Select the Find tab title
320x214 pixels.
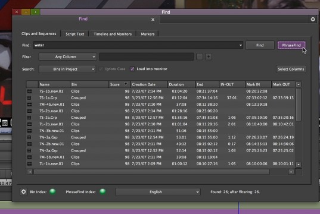pos(83,19)
